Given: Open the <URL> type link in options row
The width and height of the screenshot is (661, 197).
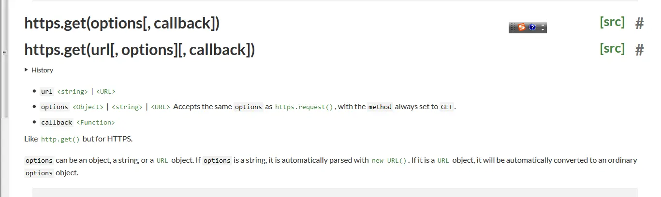Looking at the screenshot, I should pos(161,107).
